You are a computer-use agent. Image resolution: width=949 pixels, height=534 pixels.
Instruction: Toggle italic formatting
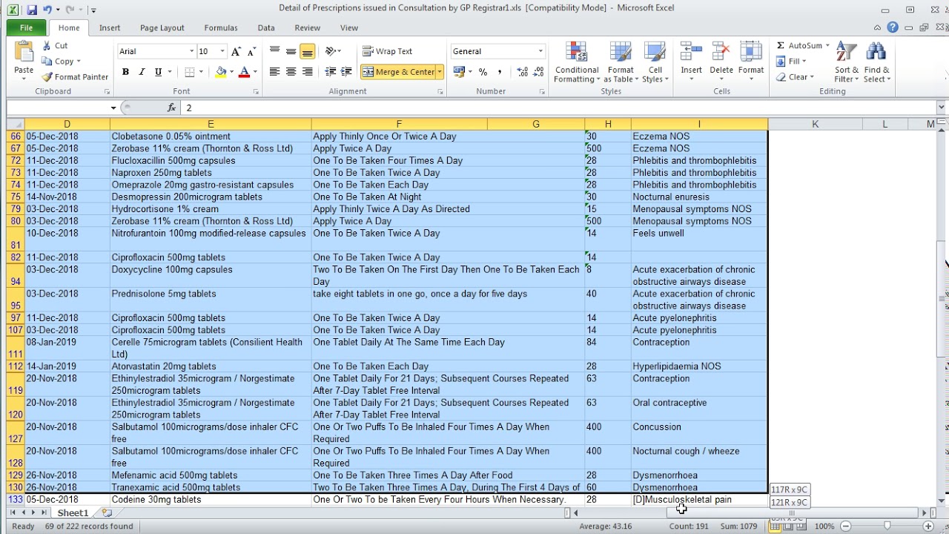pos(142,72)
